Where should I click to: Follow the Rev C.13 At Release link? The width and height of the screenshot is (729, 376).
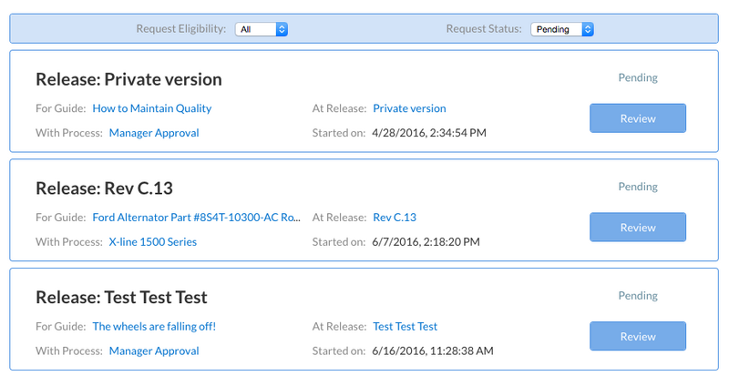click(395, 218)
